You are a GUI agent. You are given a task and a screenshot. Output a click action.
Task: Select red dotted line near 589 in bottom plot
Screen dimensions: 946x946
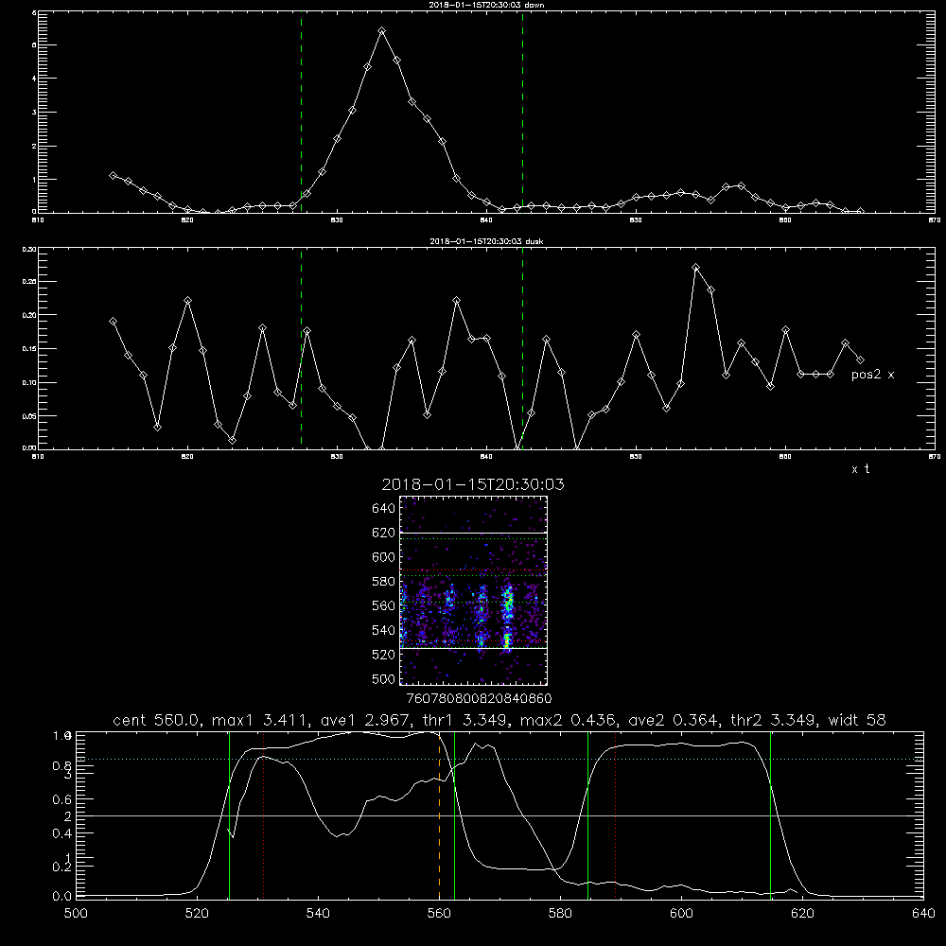(x=616, y=815)
